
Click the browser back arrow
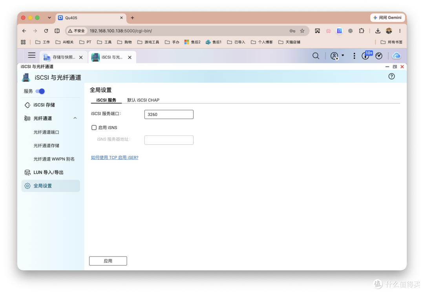[24, 31]
